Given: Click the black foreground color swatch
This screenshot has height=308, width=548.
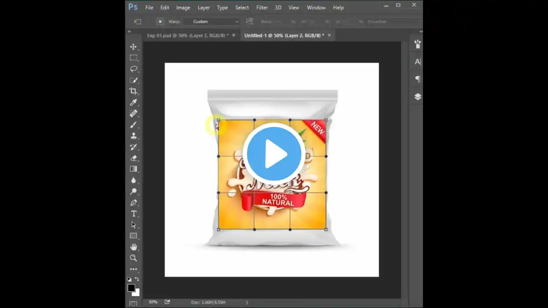Looking at the screenshot, I should pyautogui.click(x=131, y=288).
